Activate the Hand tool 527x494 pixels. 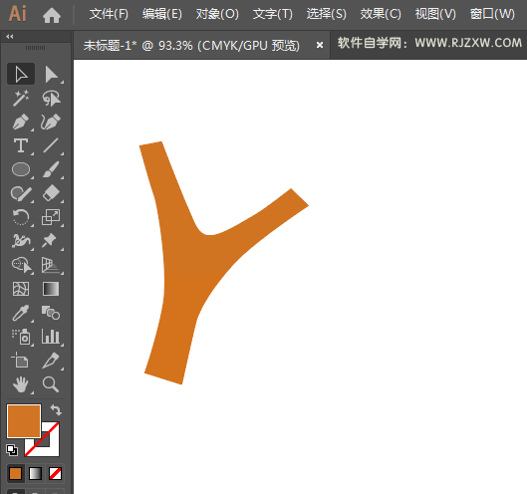(21, 384)
